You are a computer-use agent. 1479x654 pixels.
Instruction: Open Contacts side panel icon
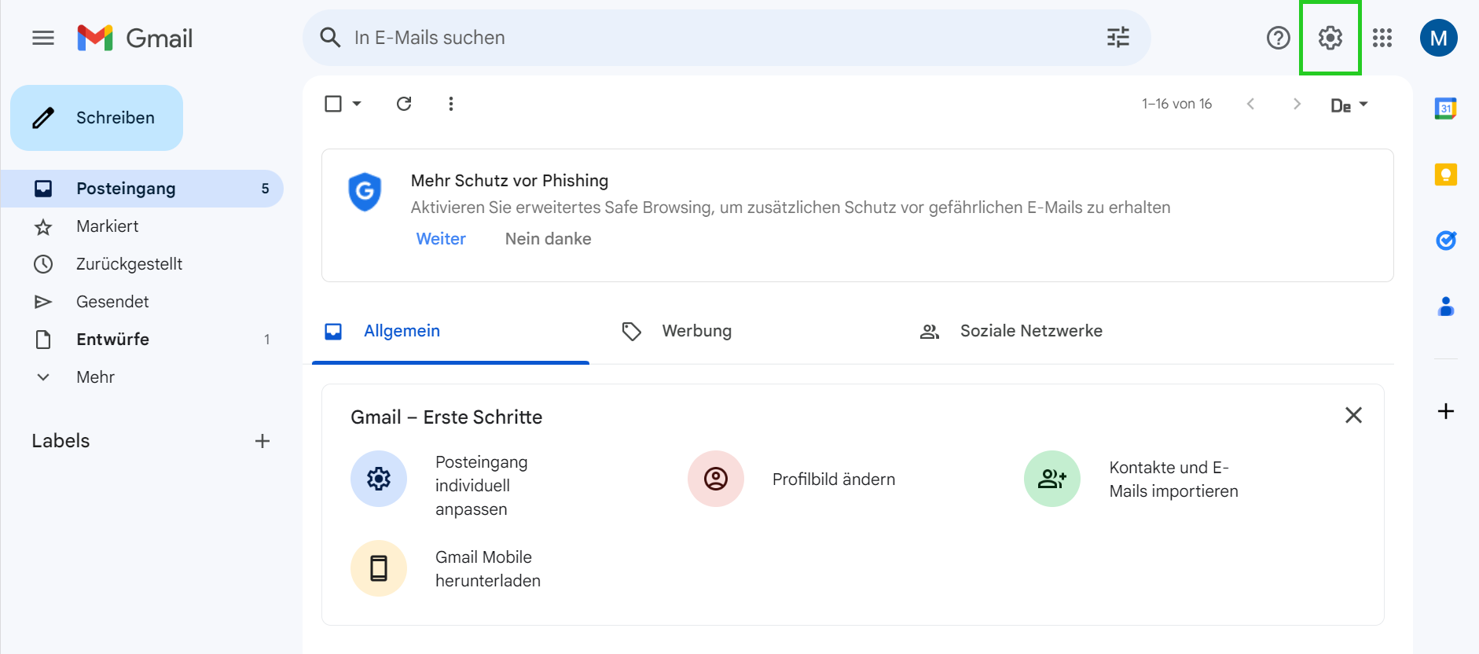coord(1446,307)
